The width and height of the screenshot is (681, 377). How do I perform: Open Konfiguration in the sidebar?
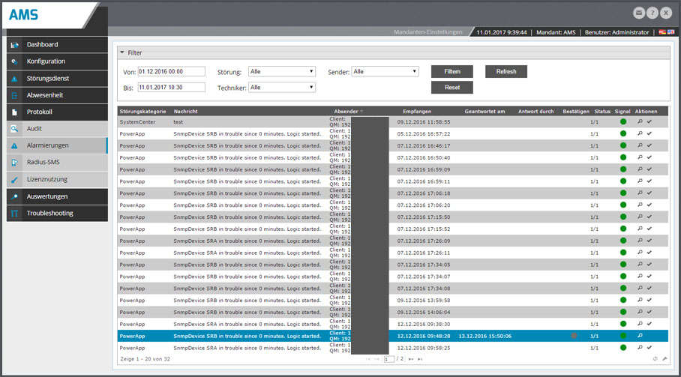[57, 61]
